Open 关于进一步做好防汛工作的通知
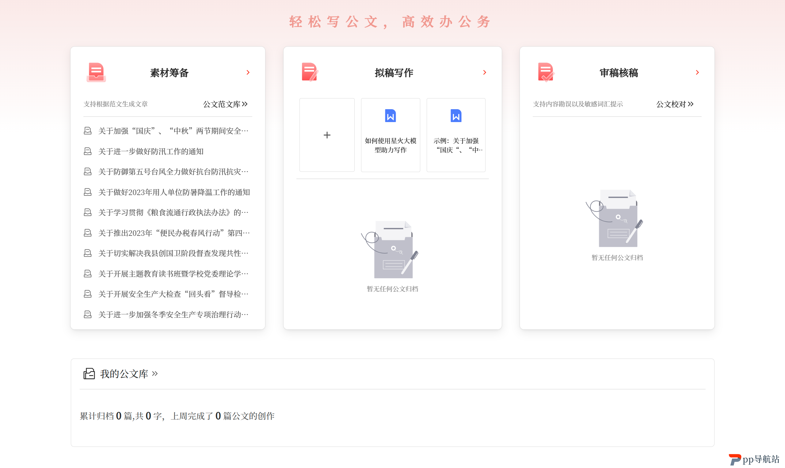785x468 pixels. pos(151,152)
